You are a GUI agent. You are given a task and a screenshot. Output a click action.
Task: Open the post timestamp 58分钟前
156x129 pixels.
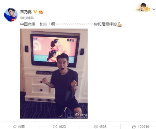pyautogui.click(x=27, y=18)
